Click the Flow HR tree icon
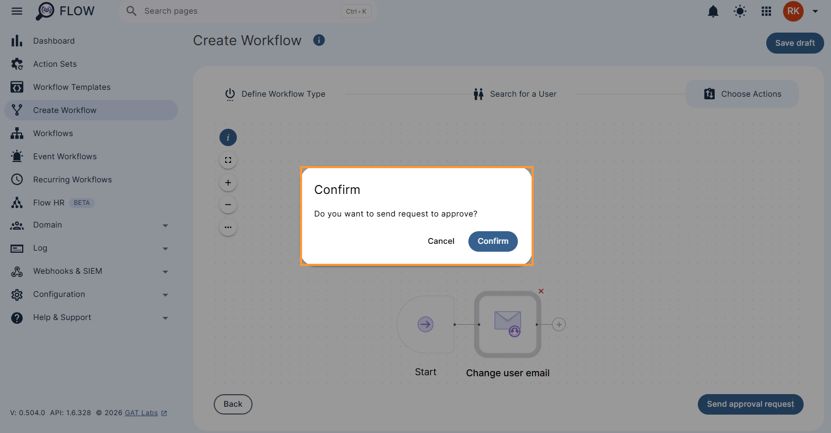Viewport: 831px width, 433px height. pos(17,203)
